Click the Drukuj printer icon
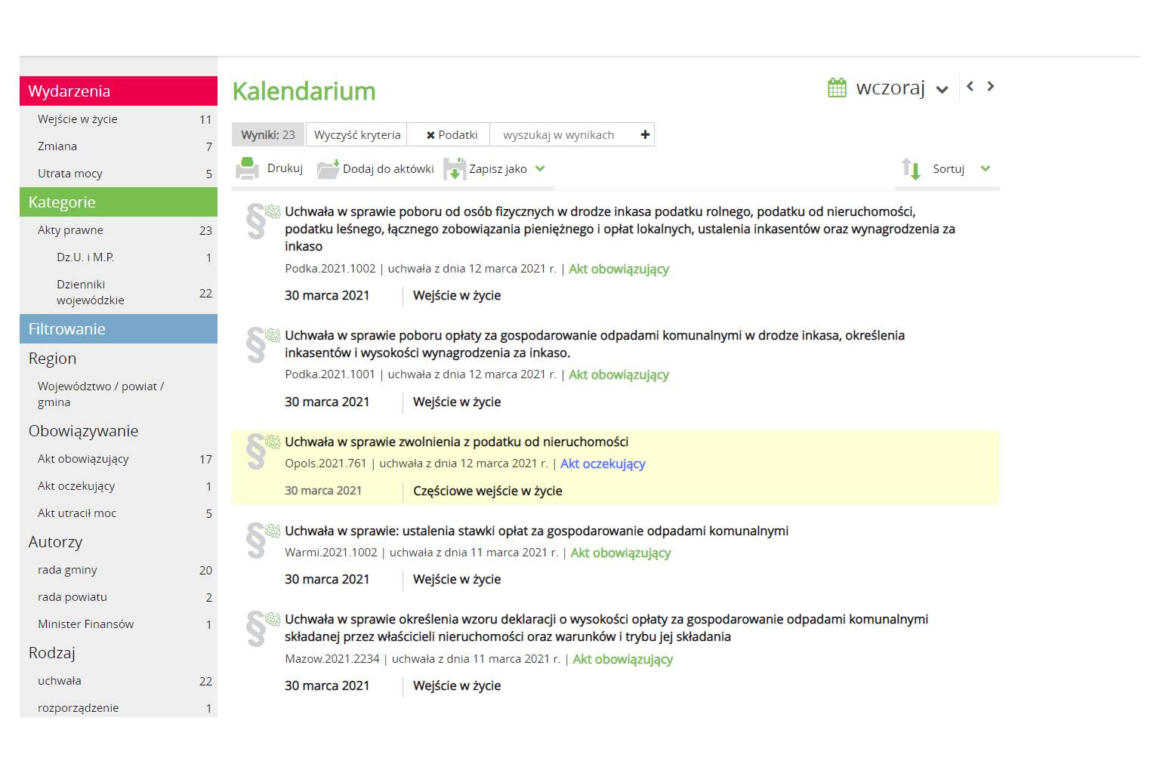Image resolution: width=1160 pixels, height=773 pixels. coord(247,168)
